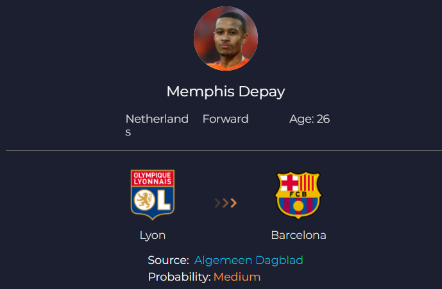442x289 pixels.
Task: Select the Lyon club name label
Action: coord(153,235)
